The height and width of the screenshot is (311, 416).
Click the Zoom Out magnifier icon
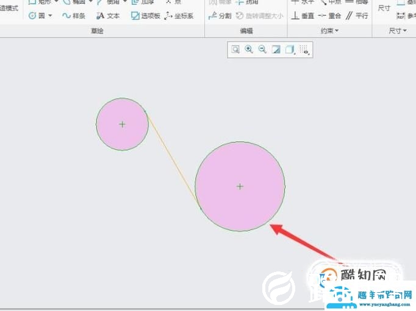262,49
